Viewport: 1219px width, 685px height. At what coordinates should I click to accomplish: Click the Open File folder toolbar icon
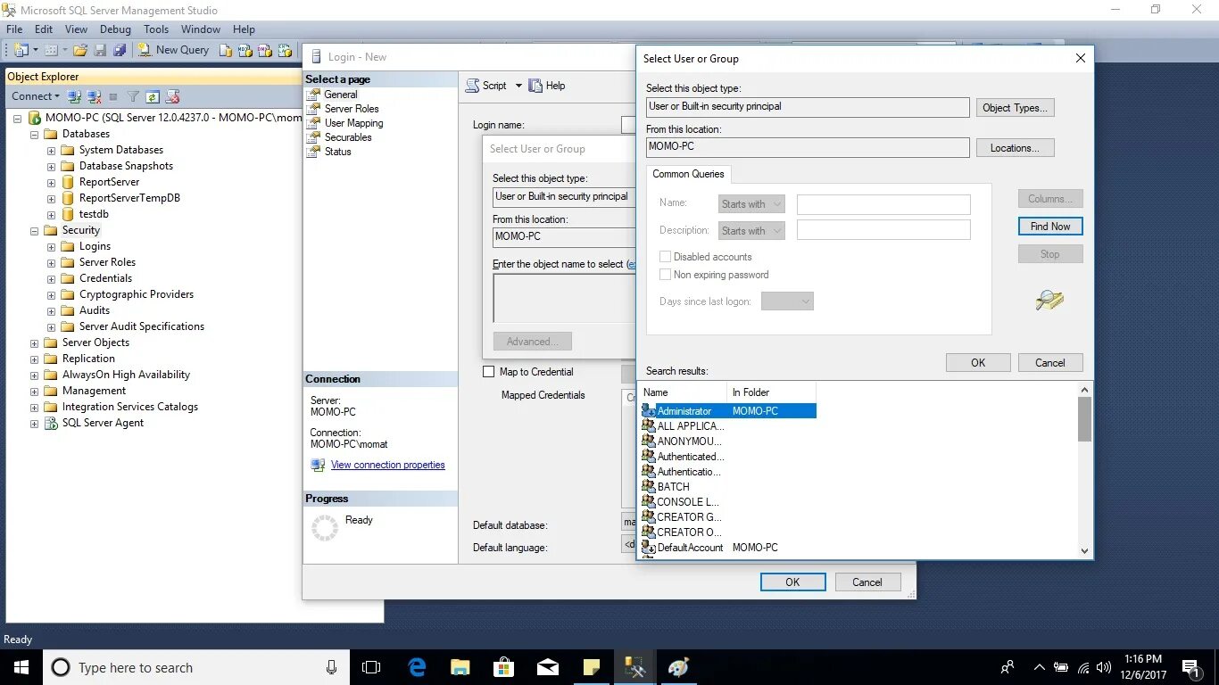click(80, 50)
